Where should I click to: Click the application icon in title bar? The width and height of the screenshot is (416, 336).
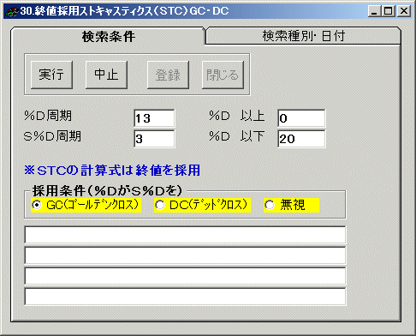pyautogui.click(x=11, y=11)
